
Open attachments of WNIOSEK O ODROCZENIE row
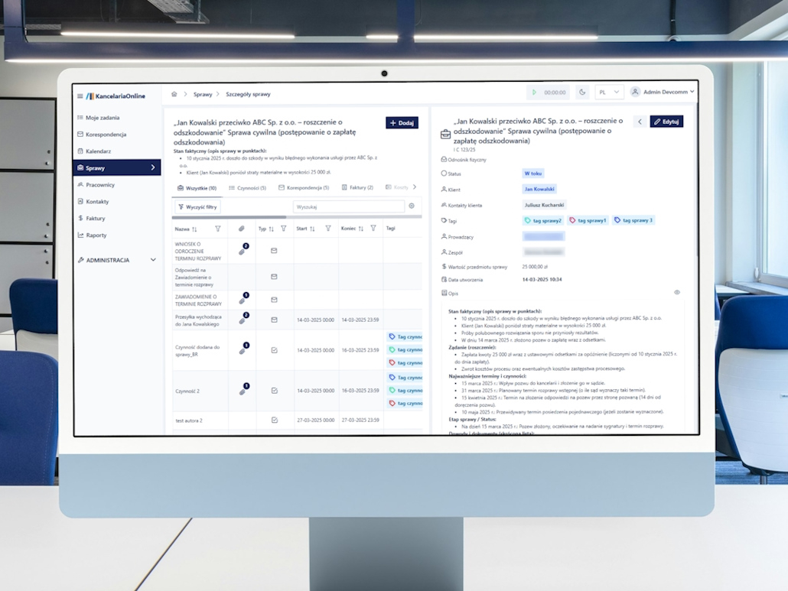click(x=243, y=250)
